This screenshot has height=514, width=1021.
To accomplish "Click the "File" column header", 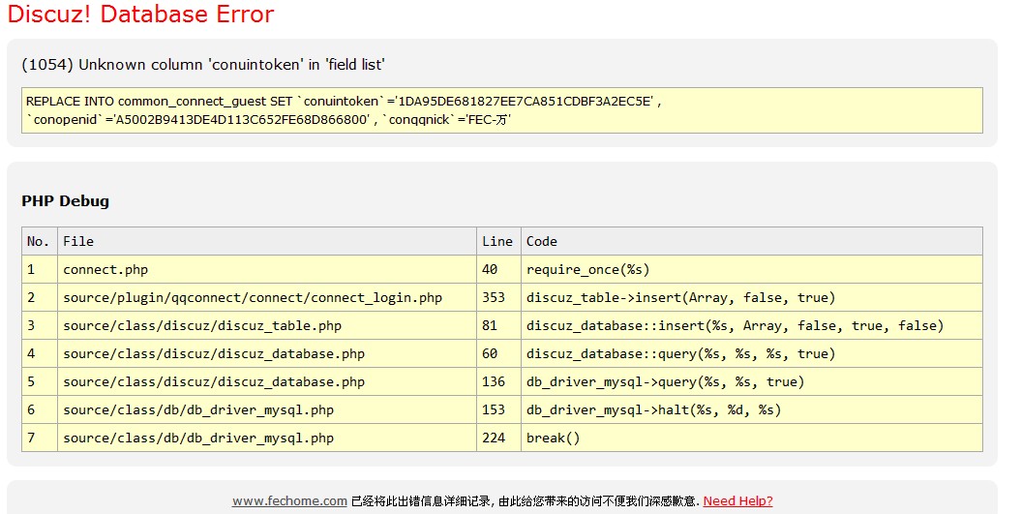I will click(x=78, y=241).
